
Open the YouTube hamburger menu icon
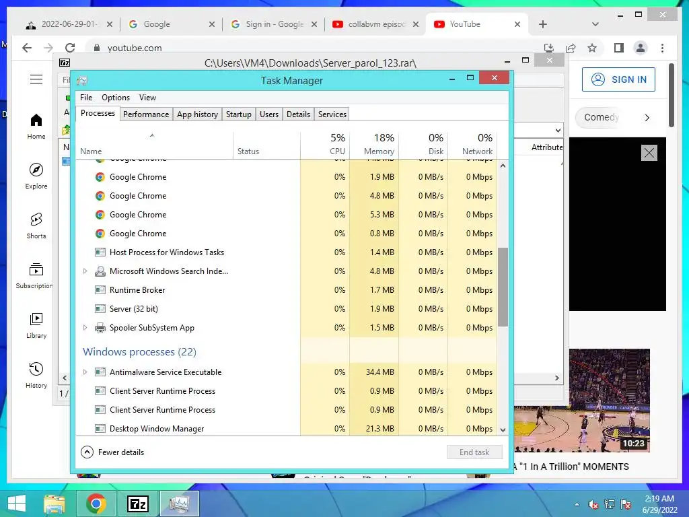click(36, 79)
